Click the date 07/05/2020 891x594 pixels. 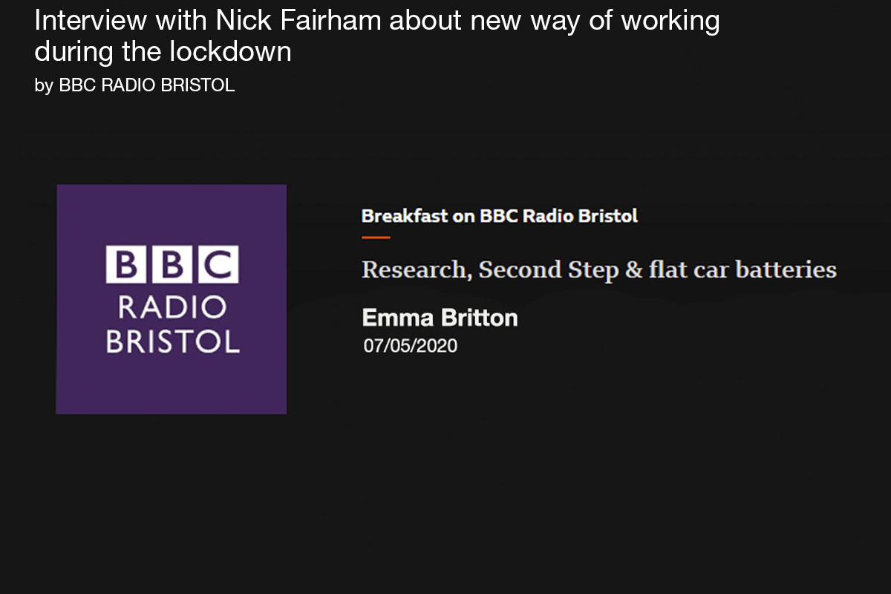pyautogui.click(x=411, y=346)
